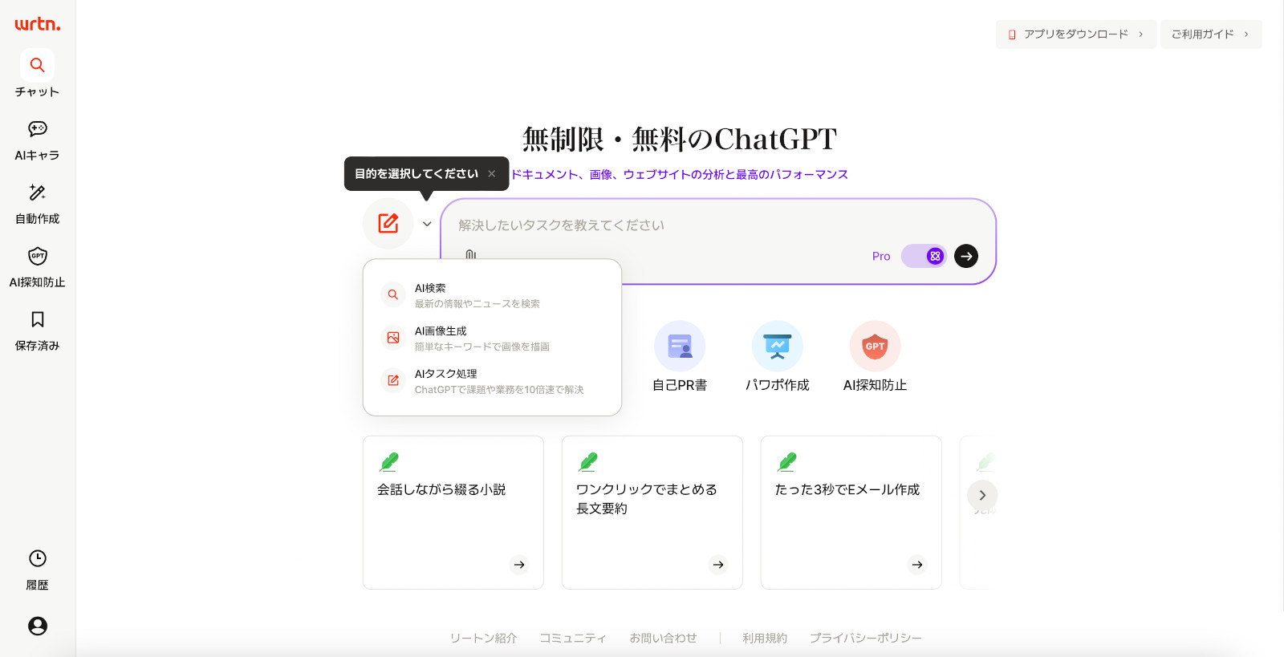
Task: Open the 自己PR書 tool icon
Action: [680, 346]
